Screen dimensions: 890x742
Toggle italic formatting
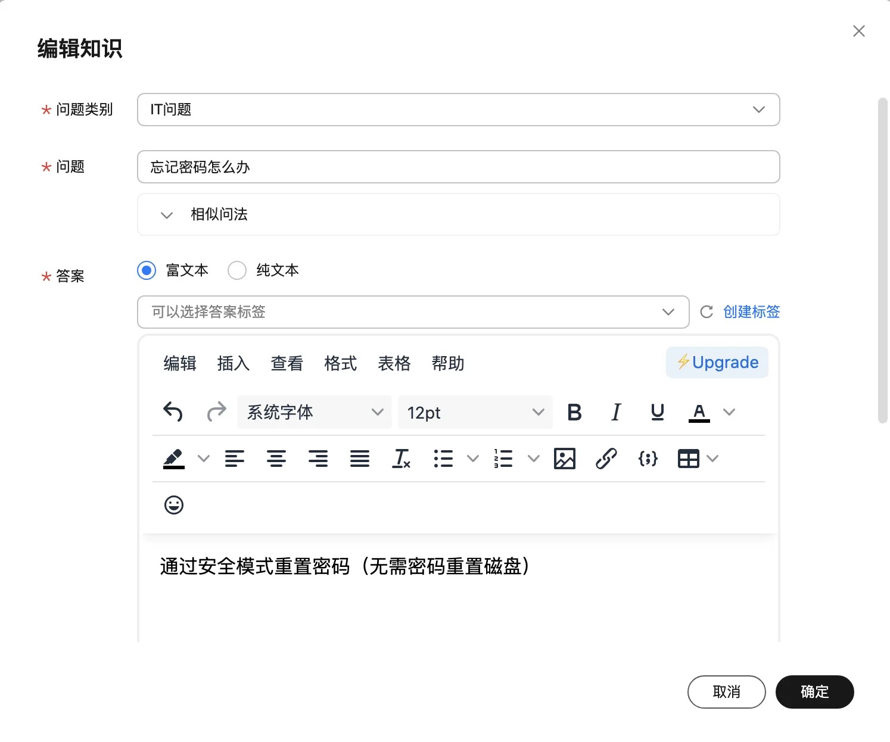pyautogui.click(x=616, y=412)
